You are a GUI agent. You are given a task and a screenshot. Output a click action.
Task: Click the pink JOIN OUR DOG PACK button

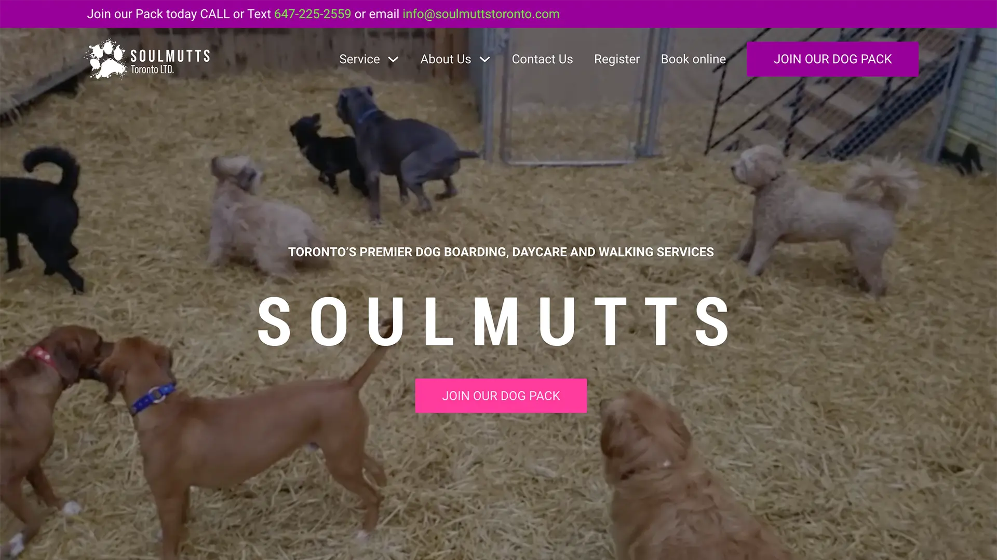pyautogui.click(x=501, y=396)
